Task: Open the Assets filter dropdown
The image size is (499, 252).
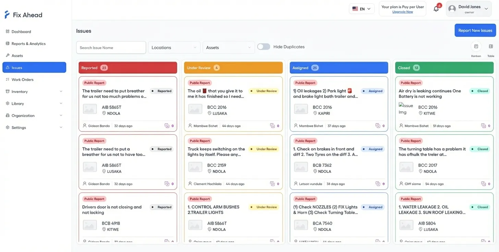Action: coord(228,47)
